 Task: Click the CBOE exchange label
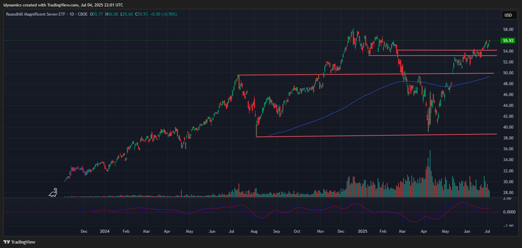tap(83, 14)
